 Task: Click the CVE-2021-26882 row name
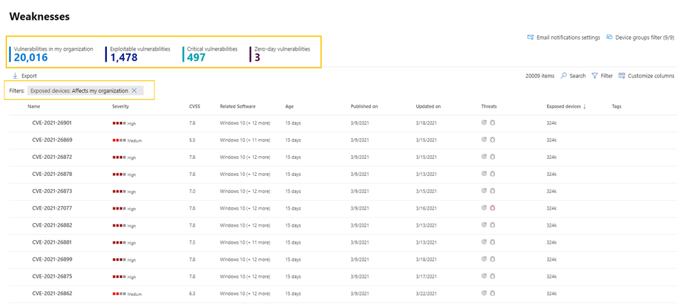52,226
